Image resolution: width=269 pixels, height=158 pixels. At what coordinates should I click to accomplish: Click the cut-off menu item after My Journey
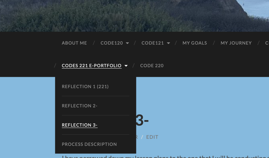(x=267, y=43)
